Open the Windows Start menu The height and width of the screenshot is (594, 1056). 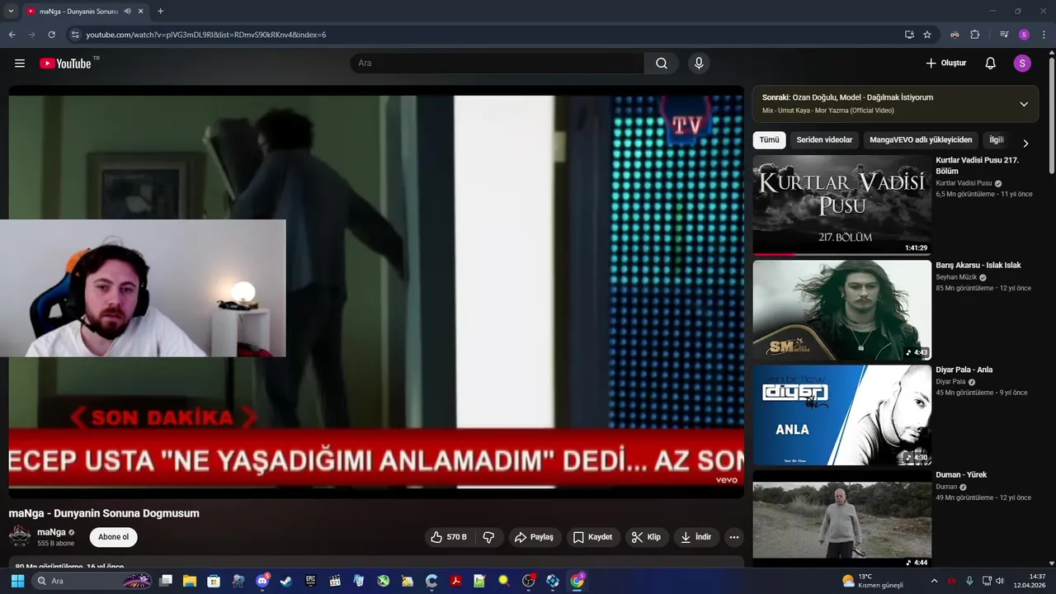(17, 581)
